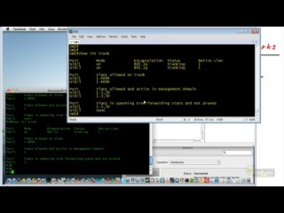Click the red close dot on Mac terminal
Viewport: 284px width, 213px height.
pos(8,90)
